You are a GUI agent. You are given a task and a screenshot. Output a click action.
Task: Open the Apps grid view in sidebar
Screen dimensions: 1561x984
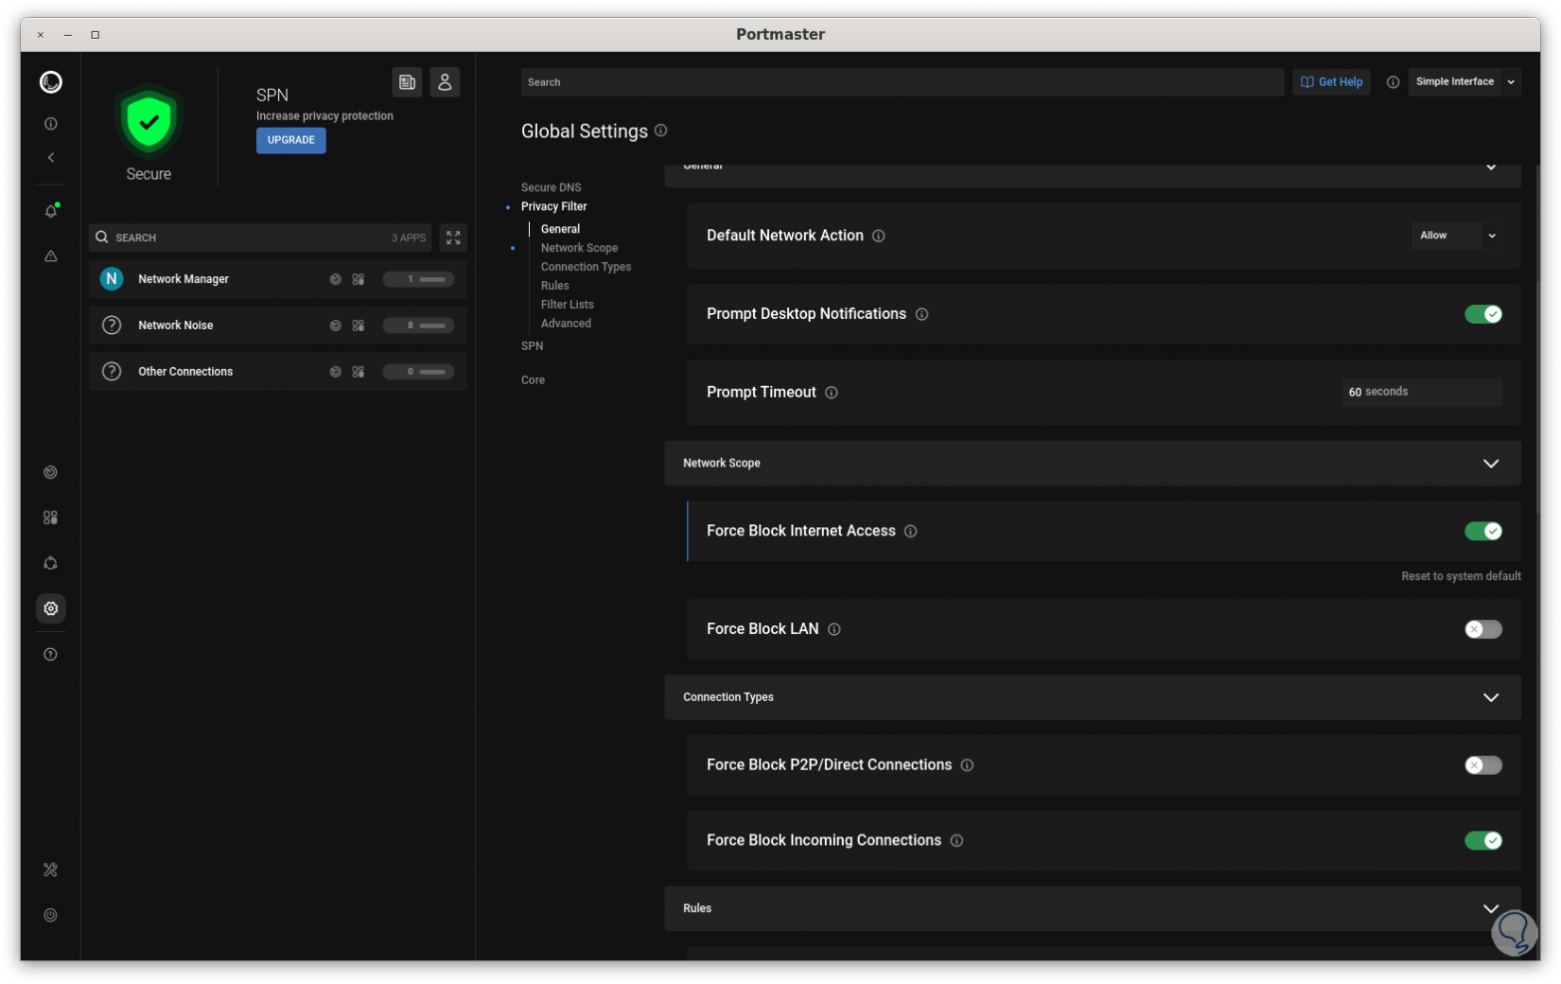(x=51, y=518)
